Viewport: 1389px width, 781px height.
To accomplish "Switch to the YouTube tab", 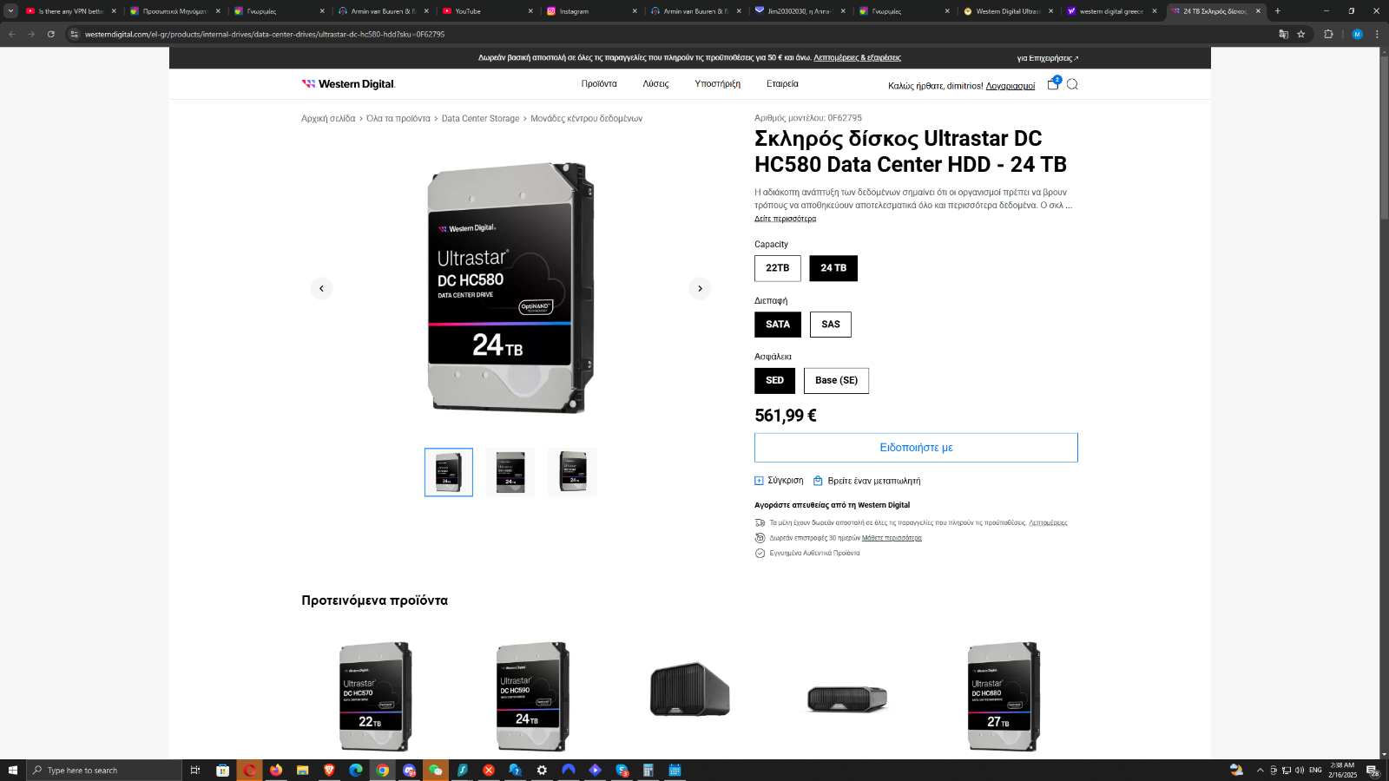I will point(488,11).
